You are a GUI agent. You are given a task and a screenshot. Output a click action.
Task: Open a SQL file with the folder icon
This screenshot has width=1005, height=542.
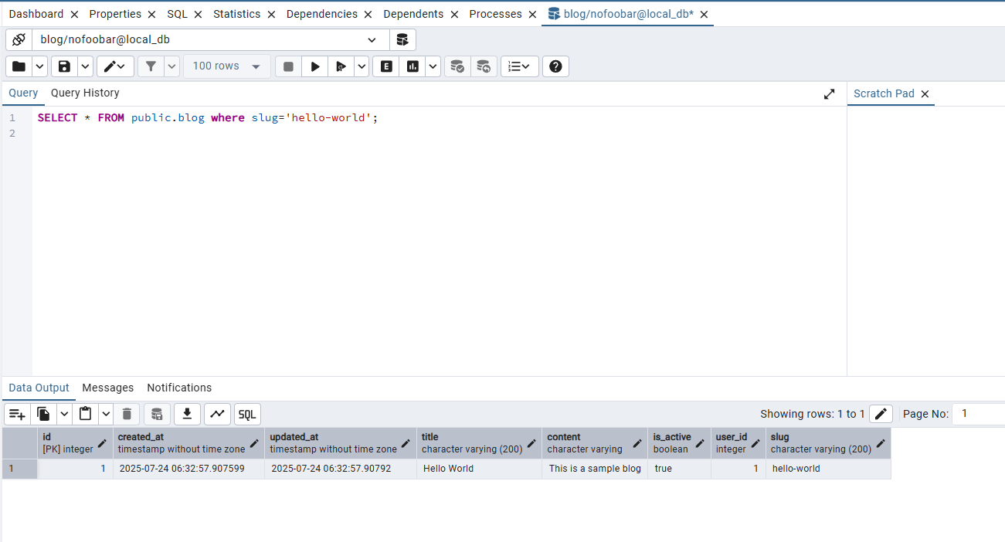19,66
